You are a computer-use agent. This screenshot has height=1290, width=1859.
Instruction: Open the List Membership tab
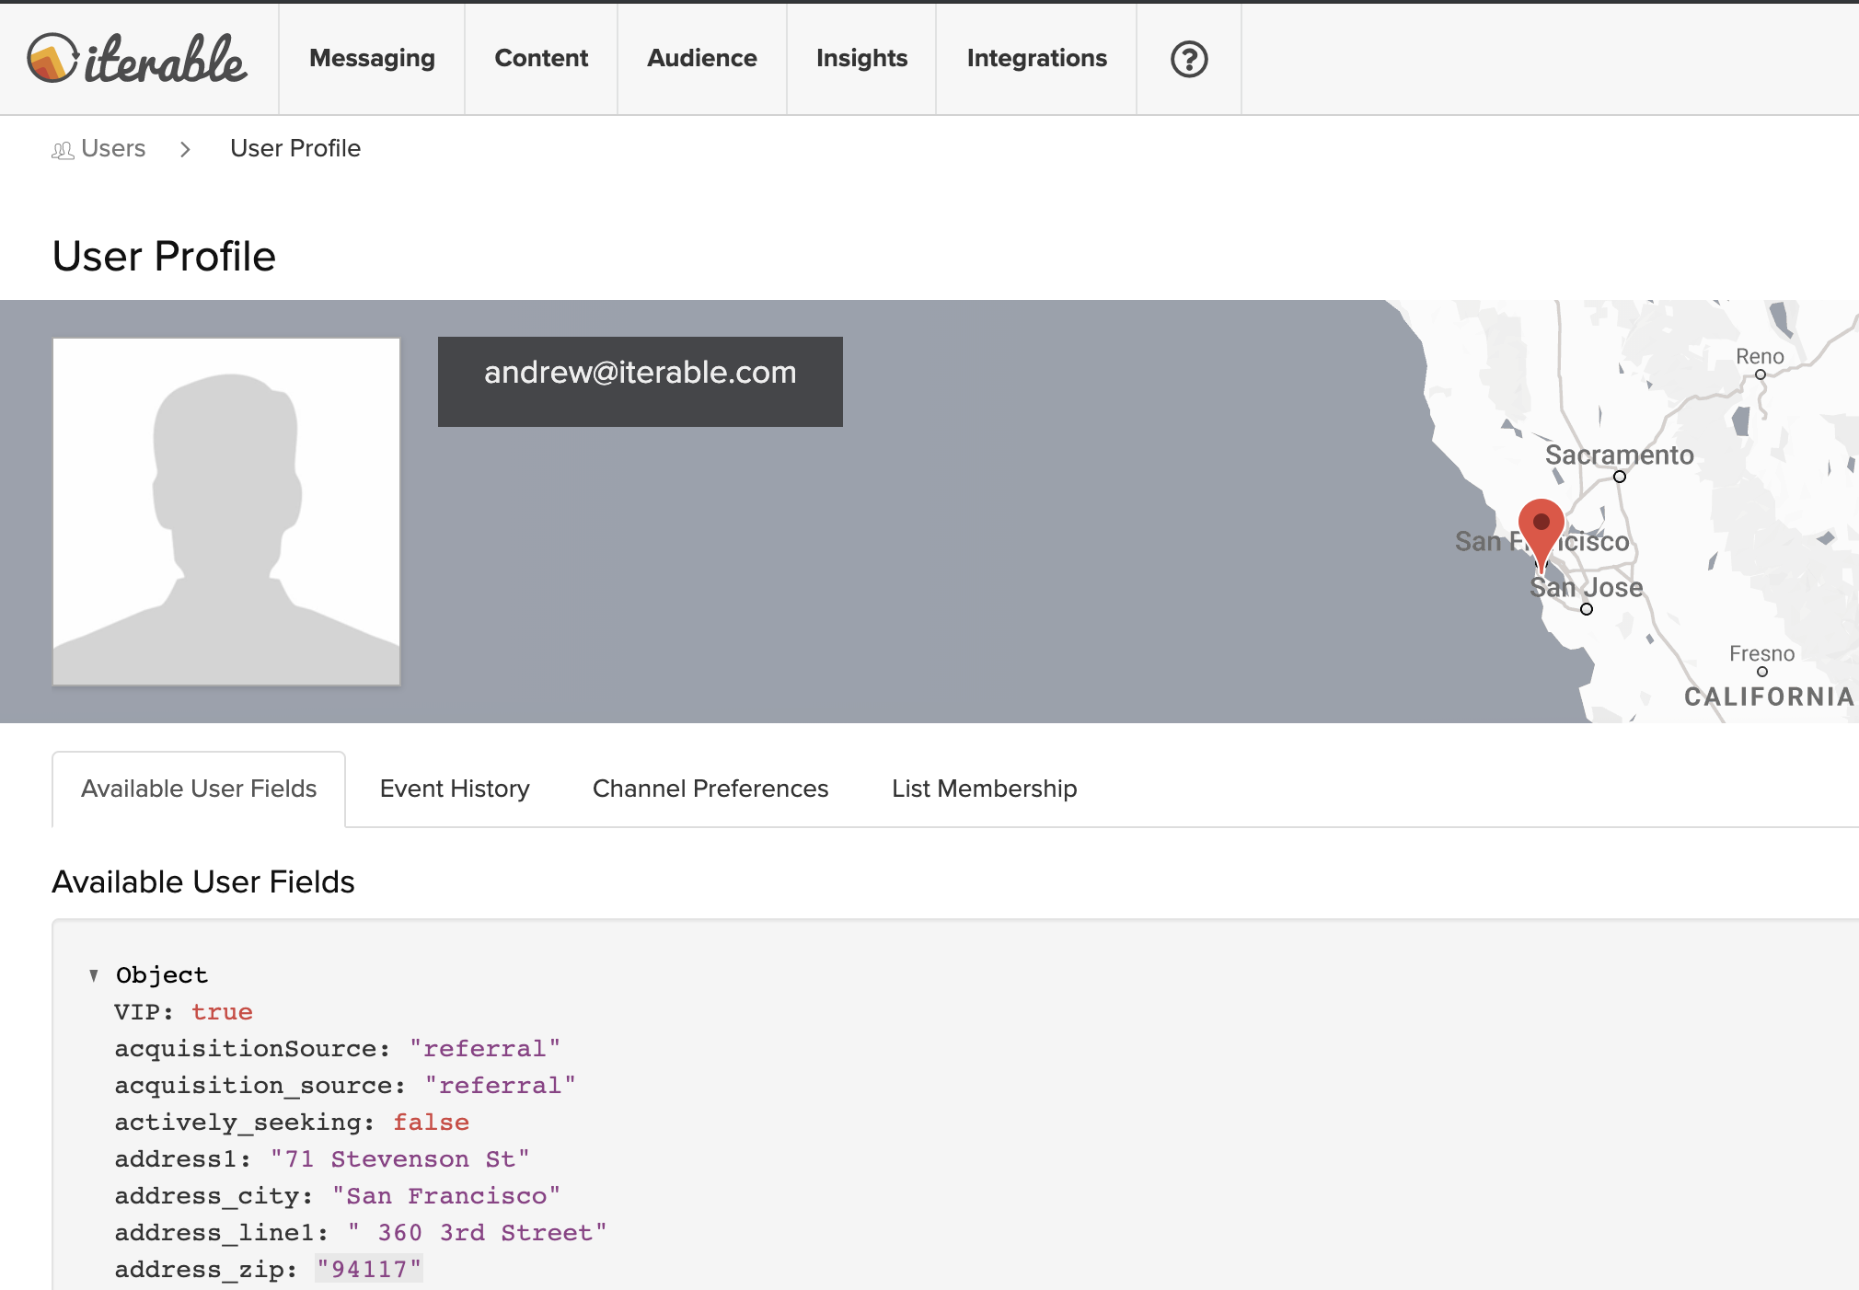(984, 789)
